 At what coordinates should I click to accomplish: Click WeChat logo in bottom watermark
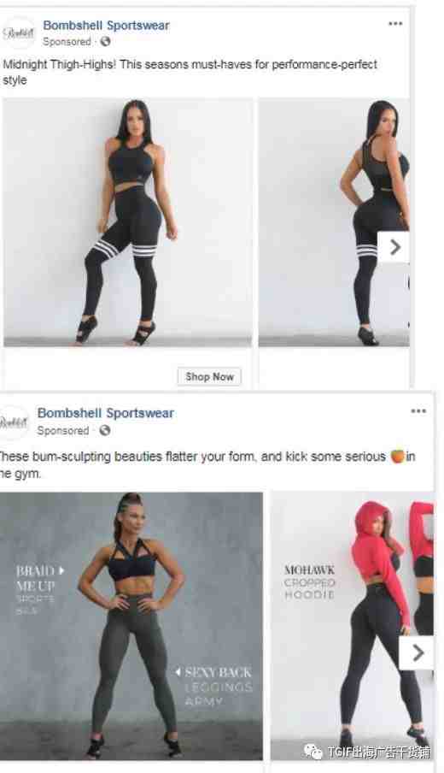(313, 752)
